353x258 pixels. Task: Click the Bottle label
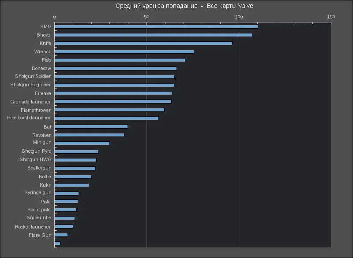click(45, 177)
